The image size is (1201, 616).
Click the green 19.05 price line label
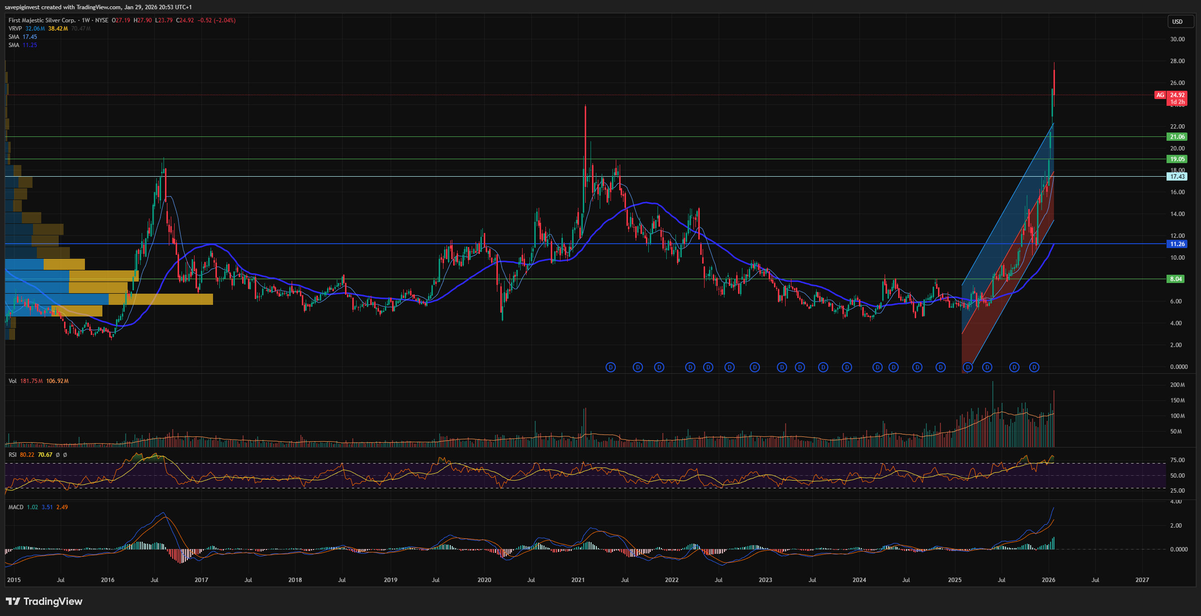coord(1177,159)
